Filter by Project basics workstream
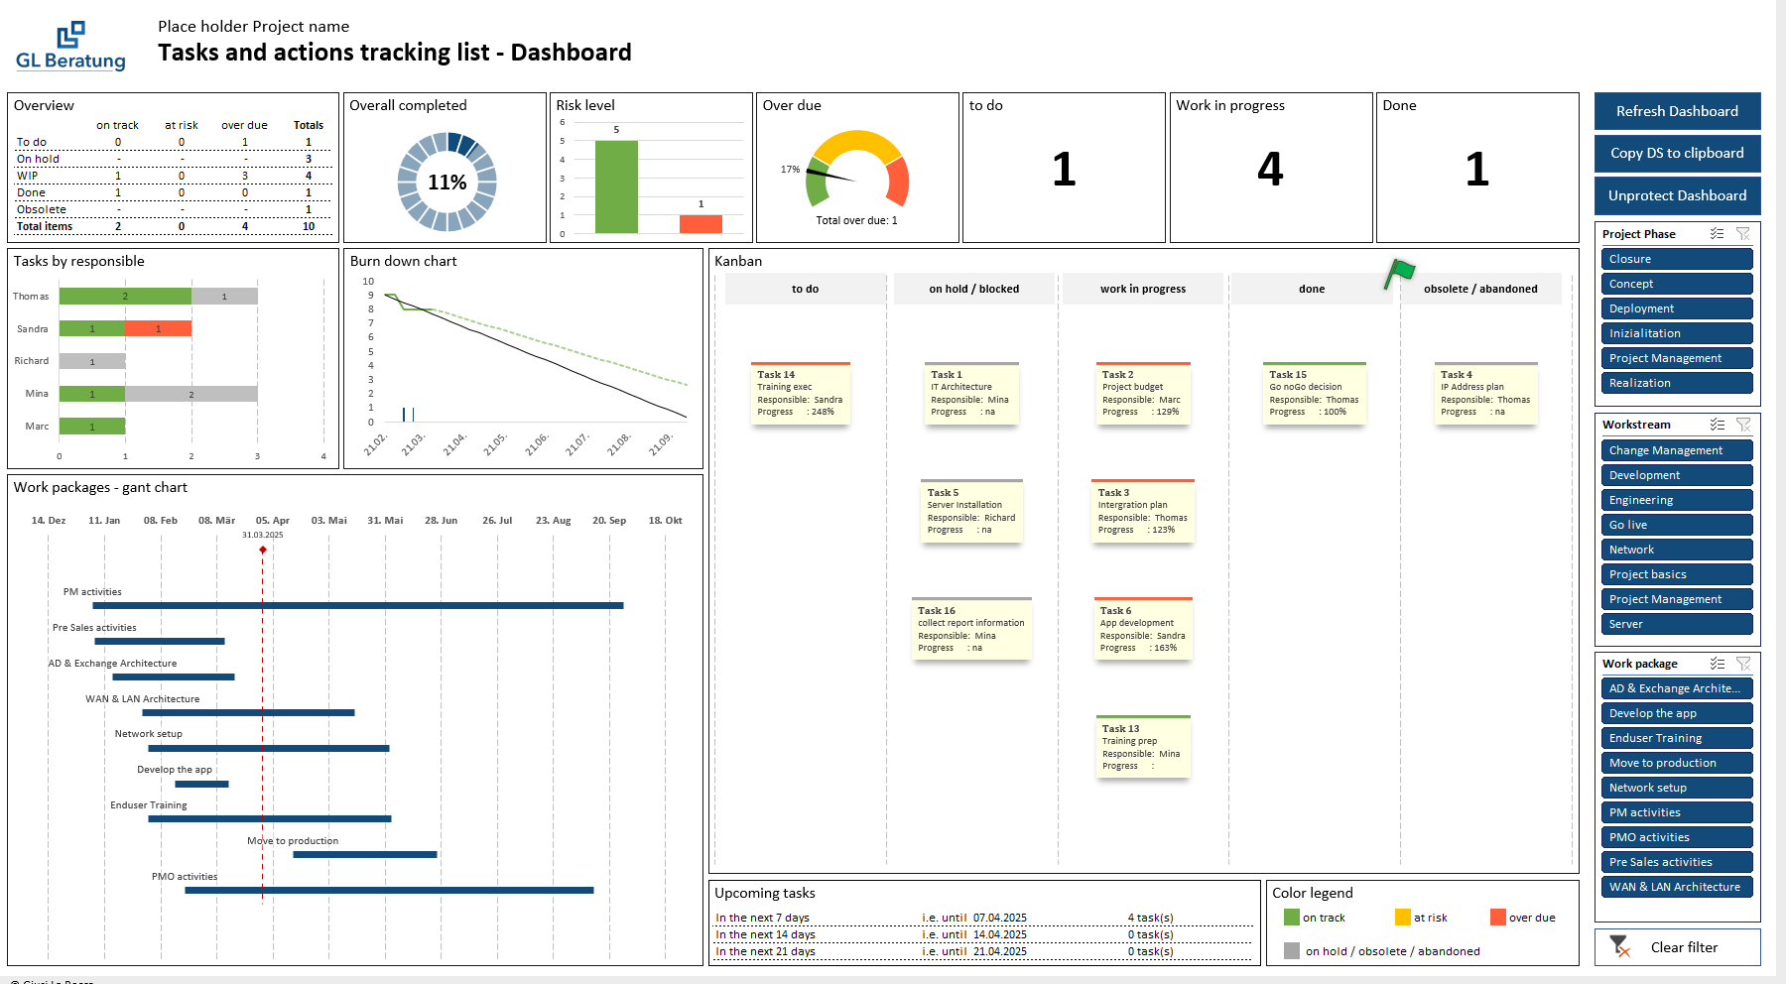Viewport: 1786px width, 984px height. click(1677, 574)
